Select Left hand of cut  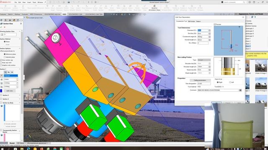230,82
